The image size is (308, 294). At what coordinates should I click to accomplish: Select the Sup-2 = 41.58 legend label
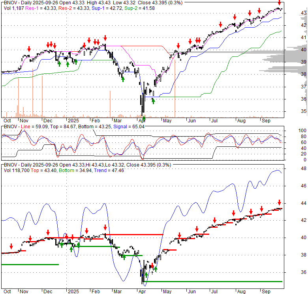(x=139, y=8)
